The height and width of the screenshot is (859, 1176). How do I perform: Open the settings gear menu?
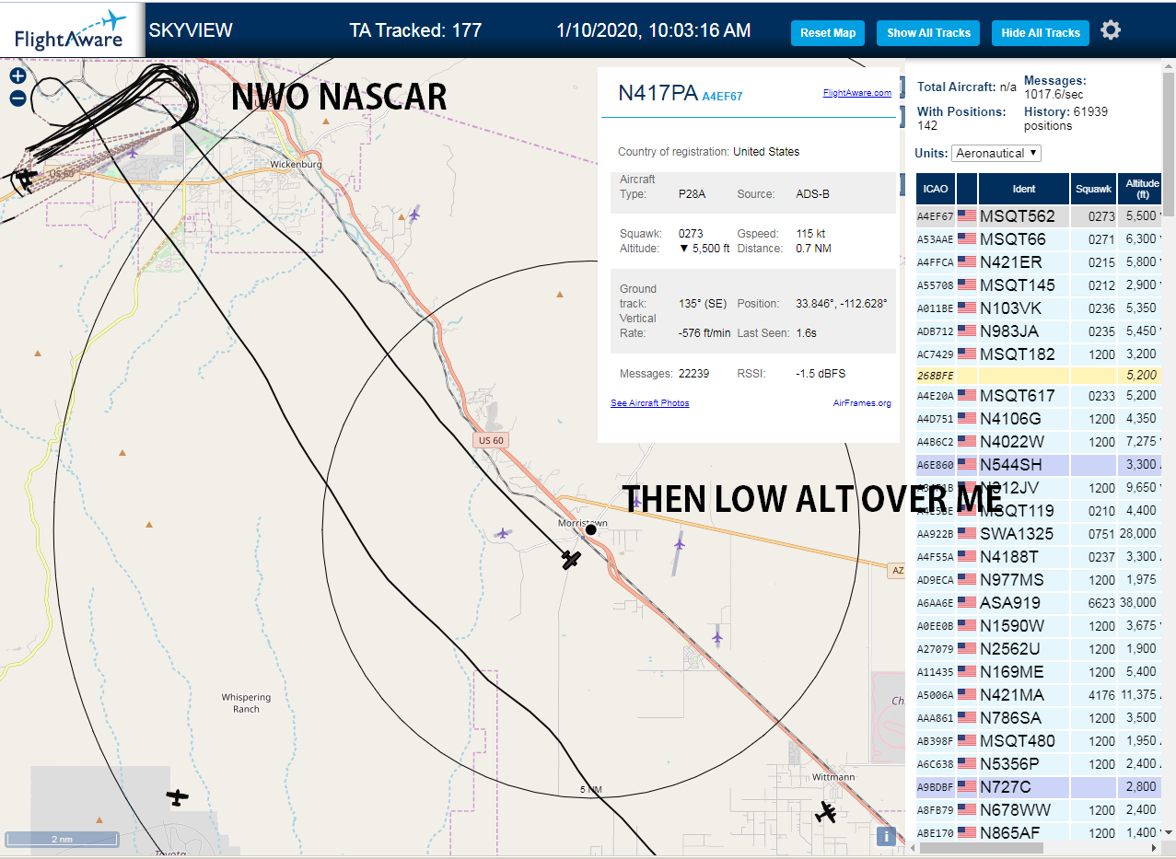click(1111, 30)
